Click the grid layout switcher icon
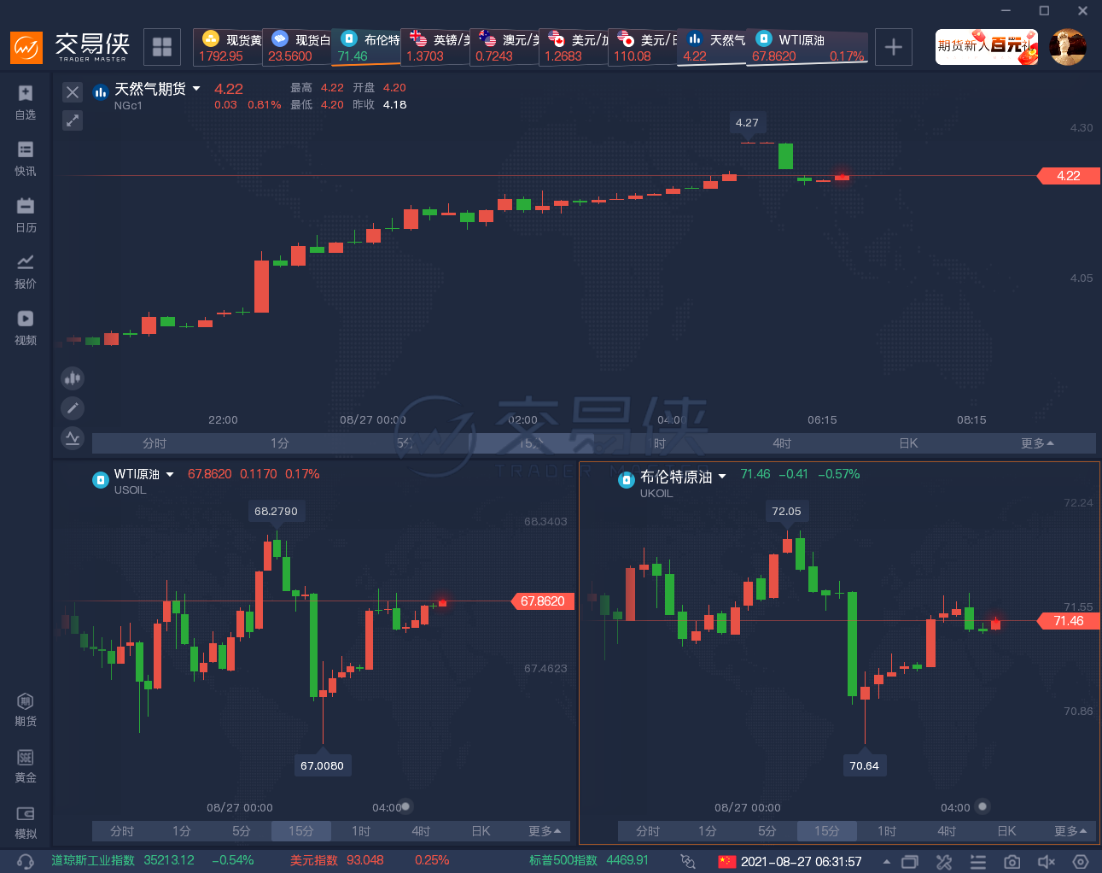 coord(162,47)
